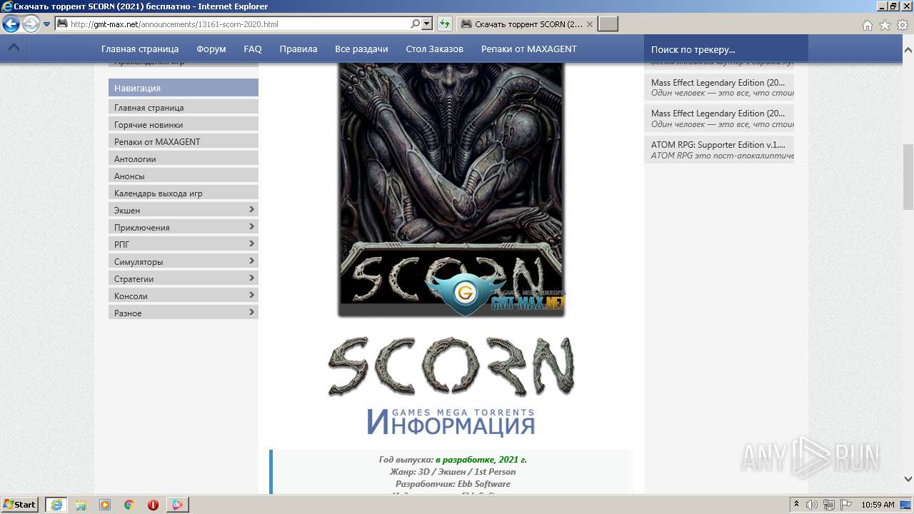Show hidden tray icons arrow

pyautogui.click(x=797, y=505)
